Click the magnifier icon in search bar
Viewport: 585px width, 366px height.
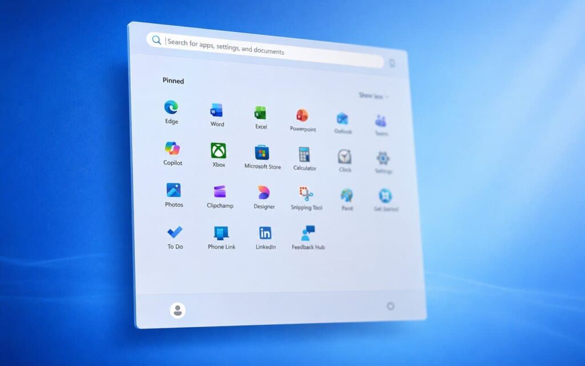pos(157,40)
